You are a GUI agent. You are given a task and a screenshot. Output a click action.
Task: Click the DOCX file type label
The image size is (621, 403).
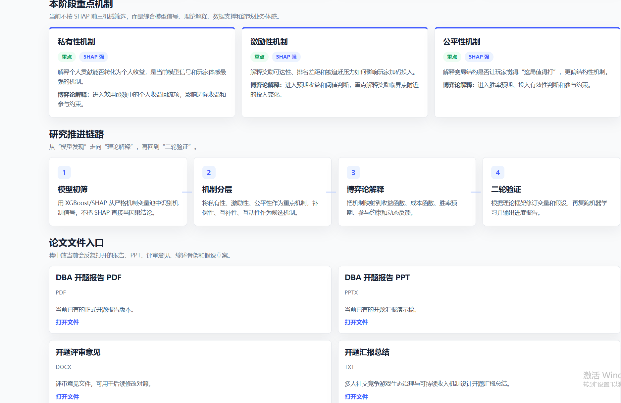63,367
